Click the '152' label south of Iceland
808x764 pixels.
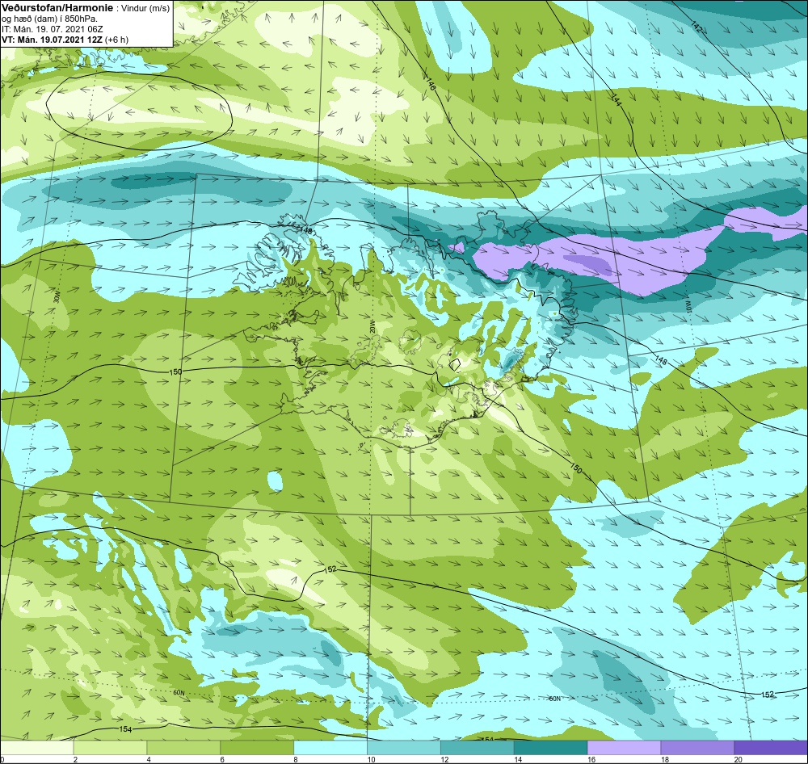[x=330, y=569]
